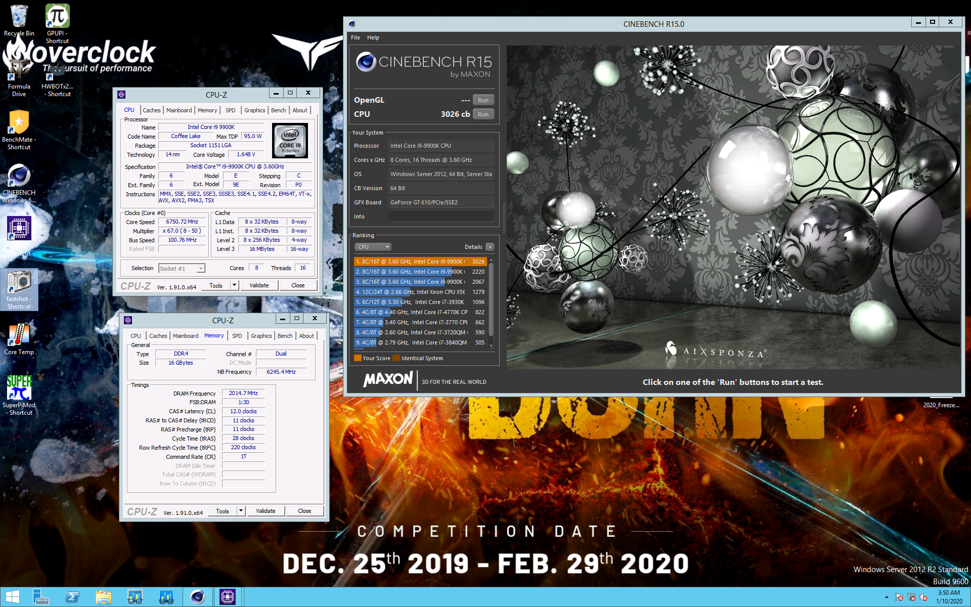The width and height of the screenshot is (971, 607).
Task: Switch to Caches tab in top CPU-Z
Action: tap(151, 110)
